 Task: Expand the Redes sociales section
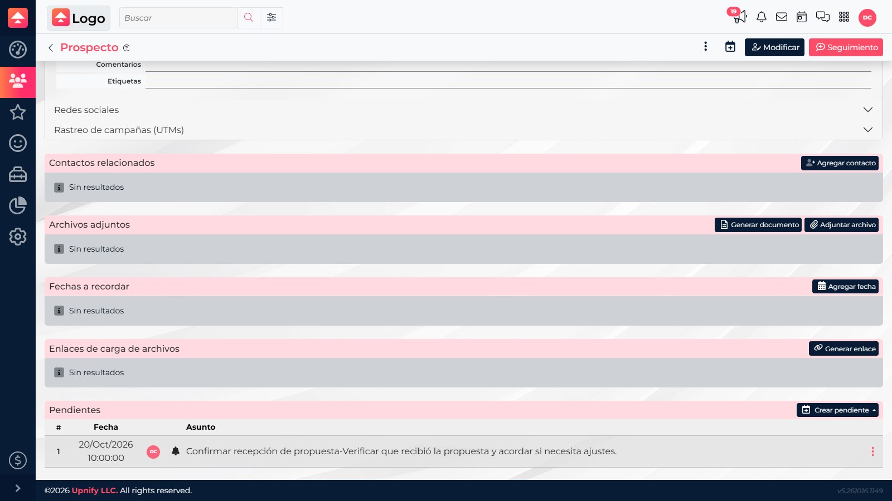click(x=464, y=110)
